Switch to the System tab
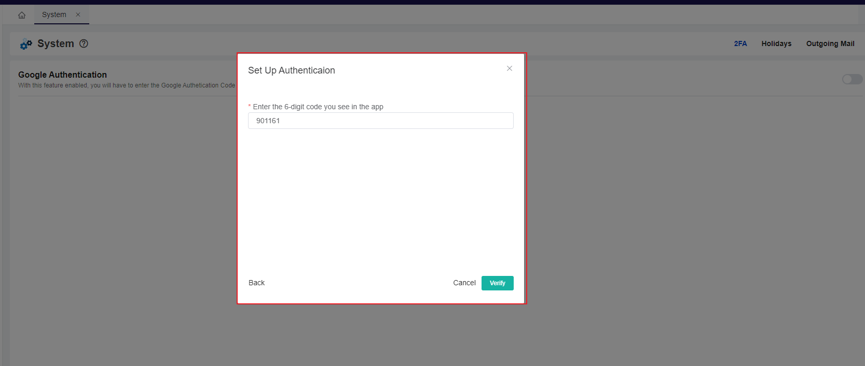 54,14
